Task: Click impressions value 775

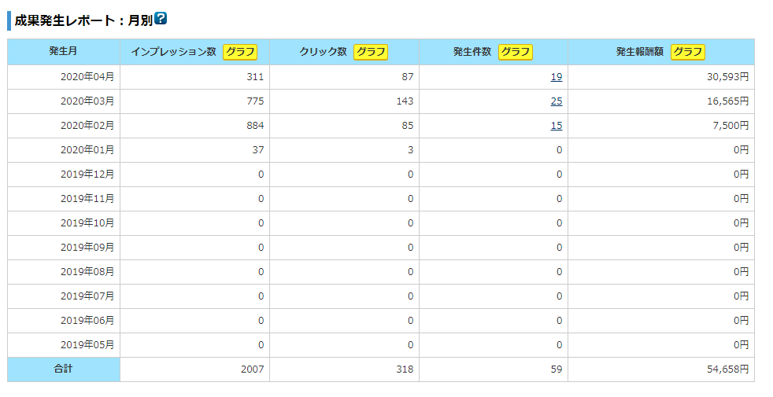Action: (x=255, y=101)
